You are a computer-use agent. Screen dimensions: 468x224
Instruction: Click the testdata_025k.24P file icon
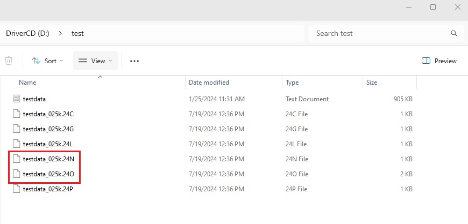pyautogui.click(x=16, y=189)
